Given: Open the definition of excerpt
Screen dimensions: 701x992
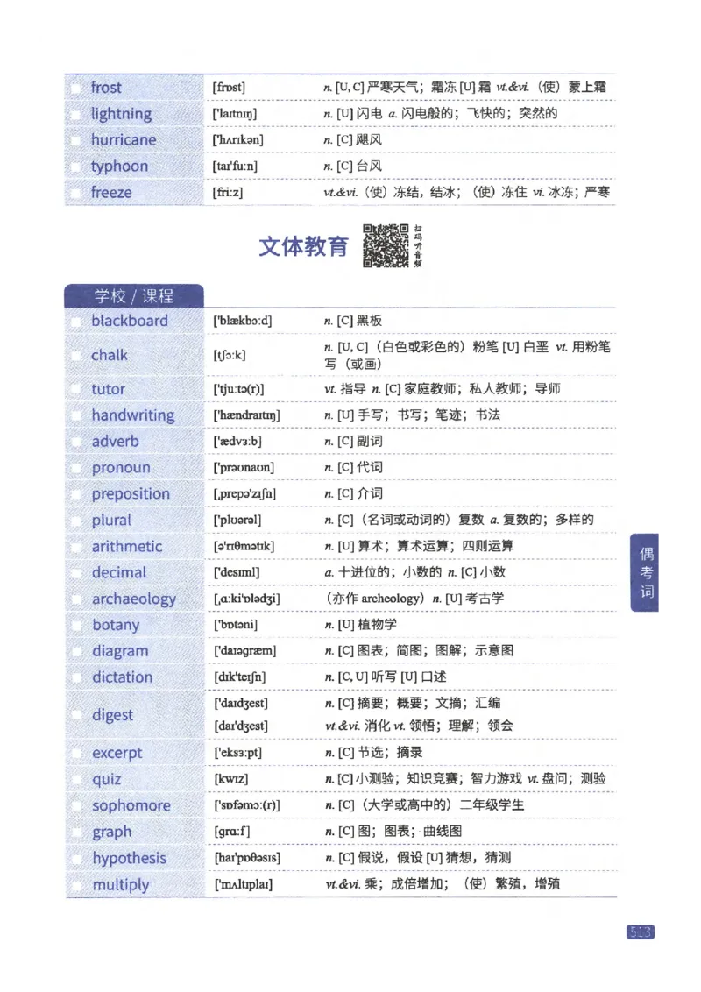Looking at the screenshot, I should (x=117, y=753).
